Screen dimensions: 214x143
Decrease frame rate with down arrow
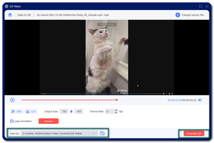(116, 113)
